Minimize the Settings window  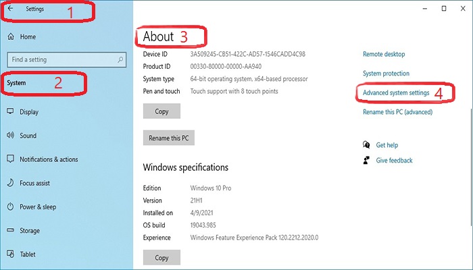point(425,9)
